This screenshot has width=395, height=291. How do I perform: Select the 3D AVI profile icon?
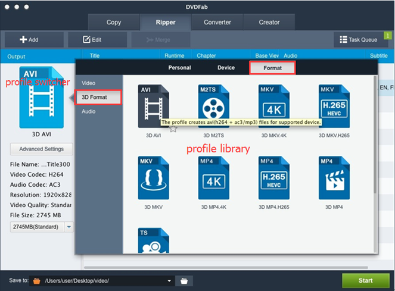click(x=154, y=106)
